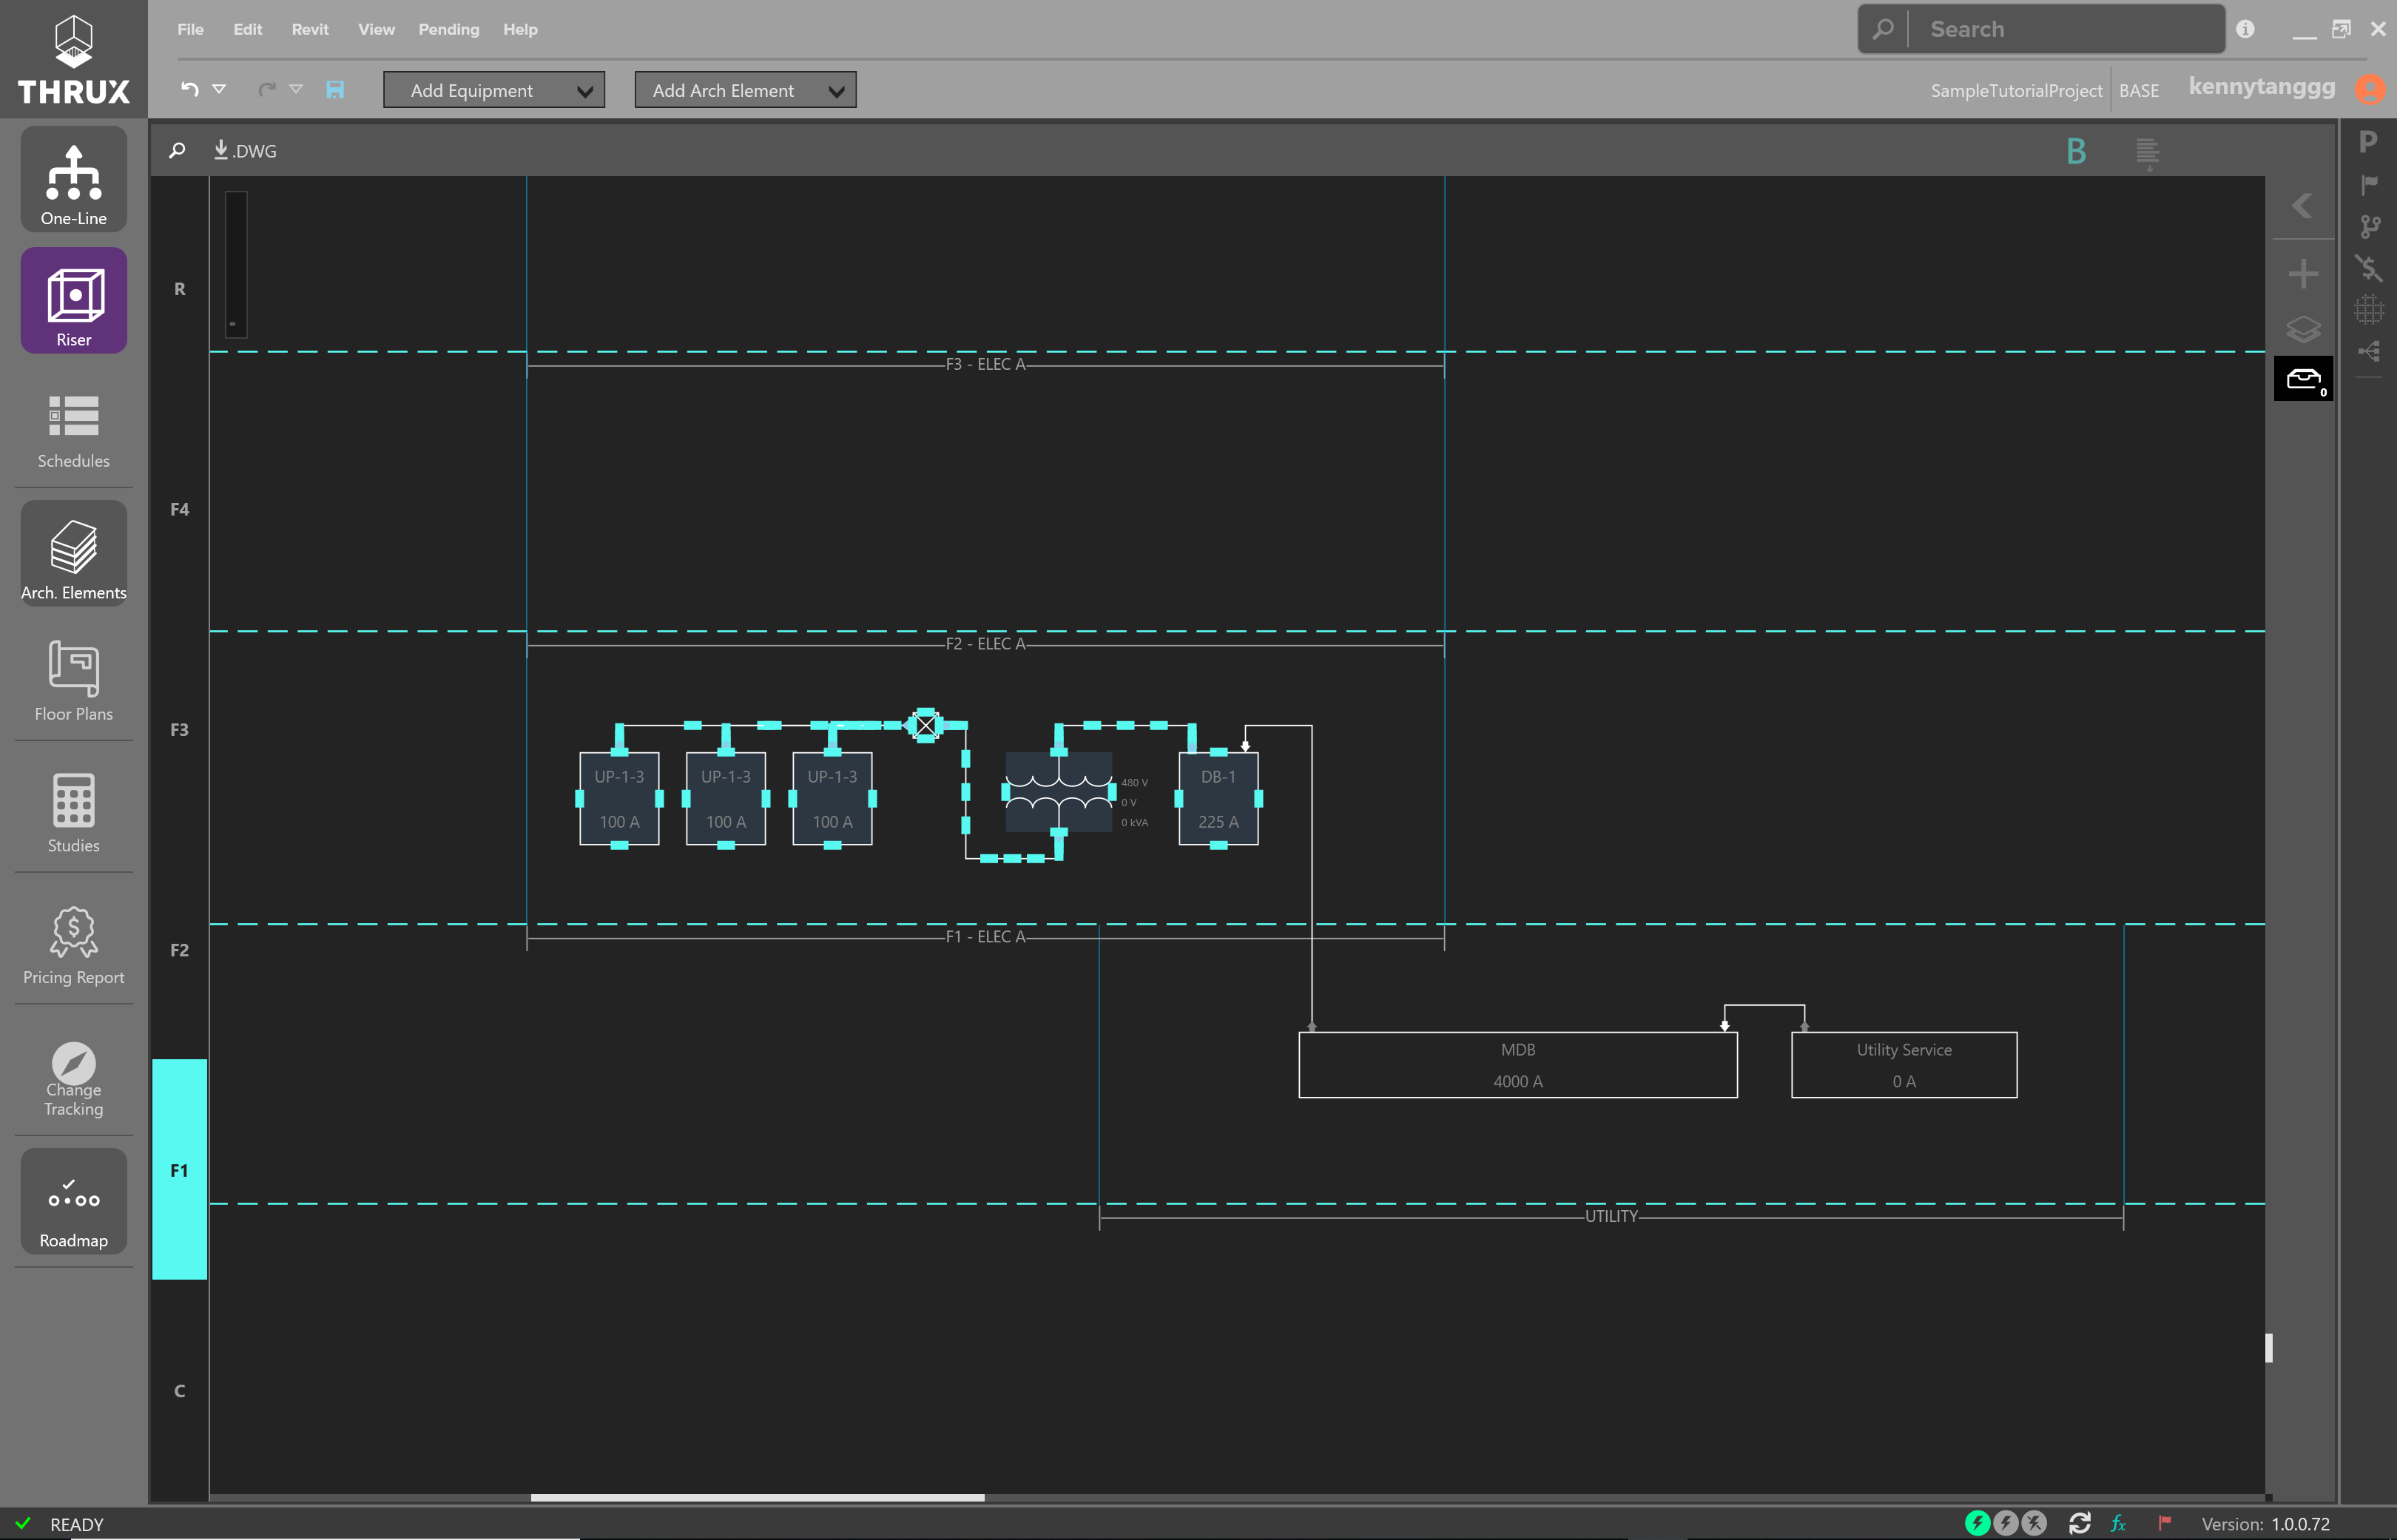Open the Edit menu
The height and width of the screenshot is (1540, 2397).
pyautogui.click(x=247, y=29)
